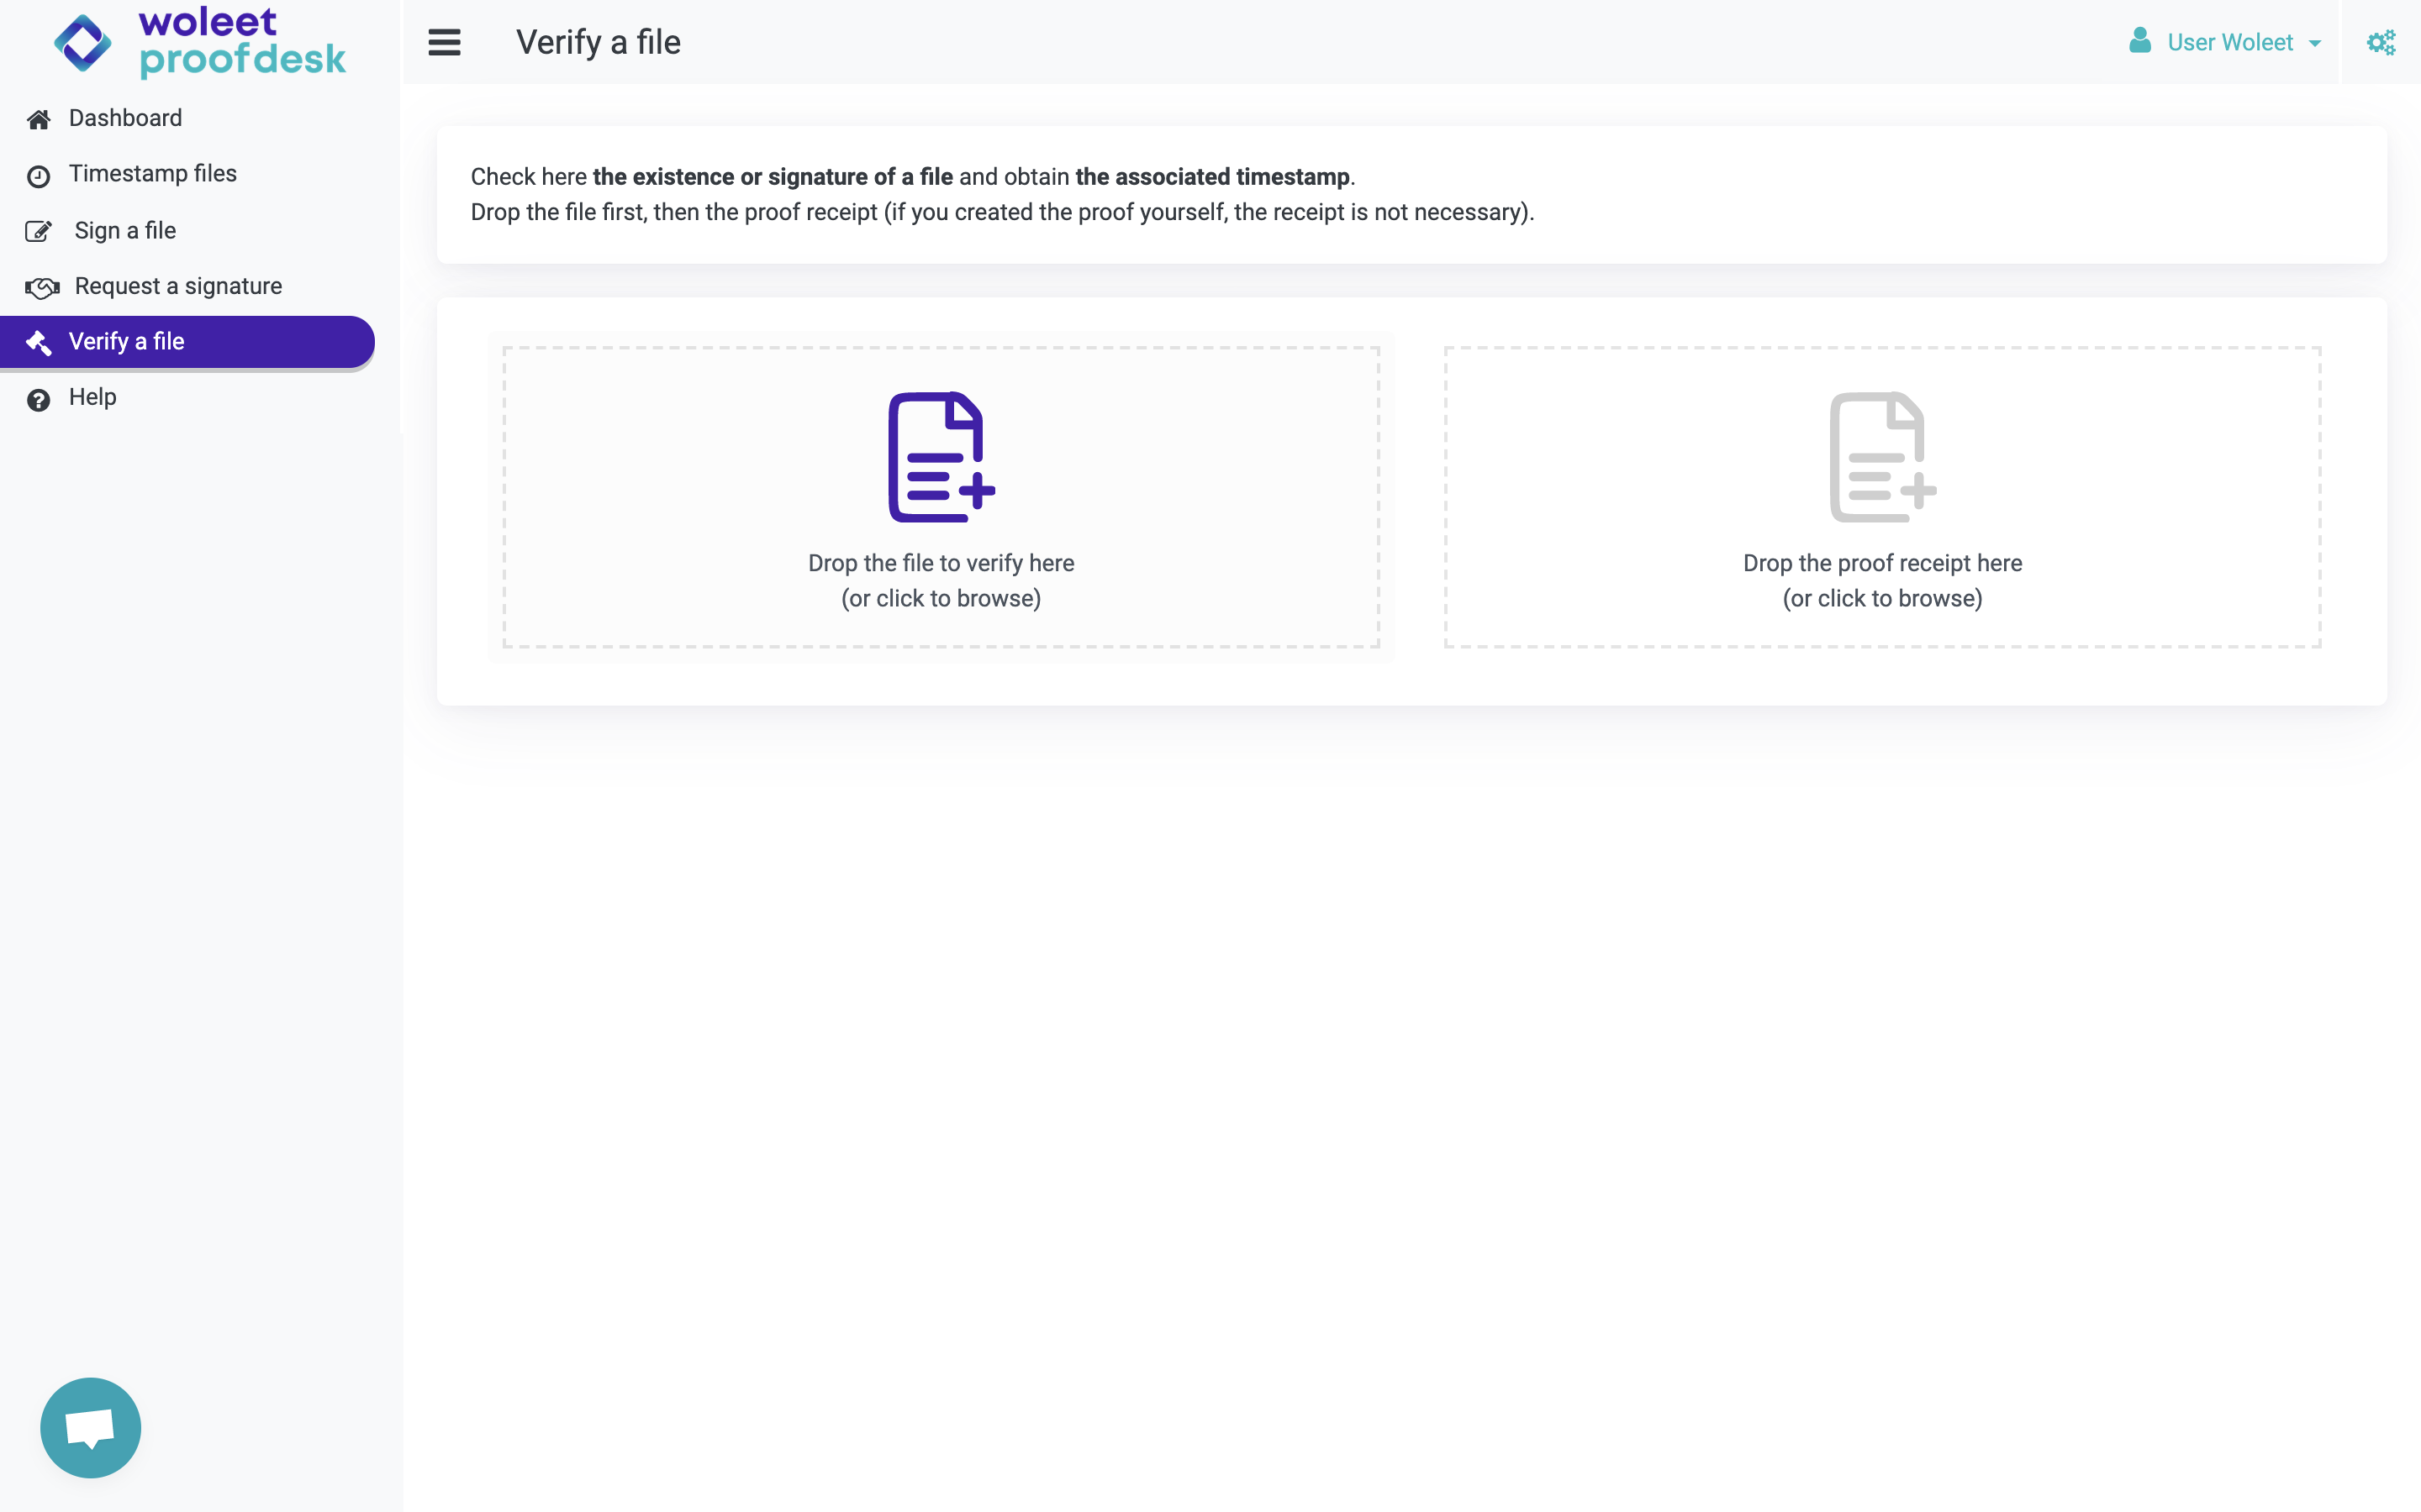Open the chat support bubble
The height and width of the screenshot is (1512, 2421).
coord(90,1427)
